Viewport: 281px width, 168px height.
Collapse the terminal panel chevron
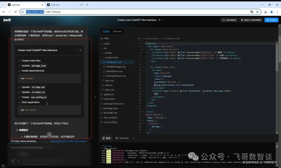point(275,138)
